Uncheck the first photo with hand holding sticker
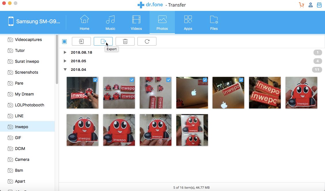Screen dimensions: 325x191 tap(95, 80)
